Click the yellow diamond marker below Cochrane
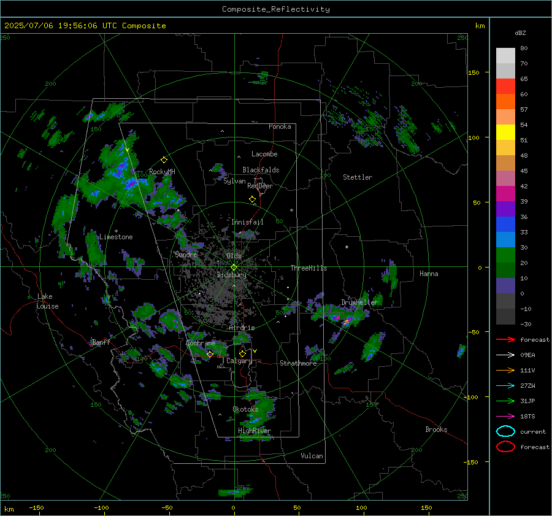Image resolution: width=552 pixels, height=516 pixels. (x=210, y=354)
